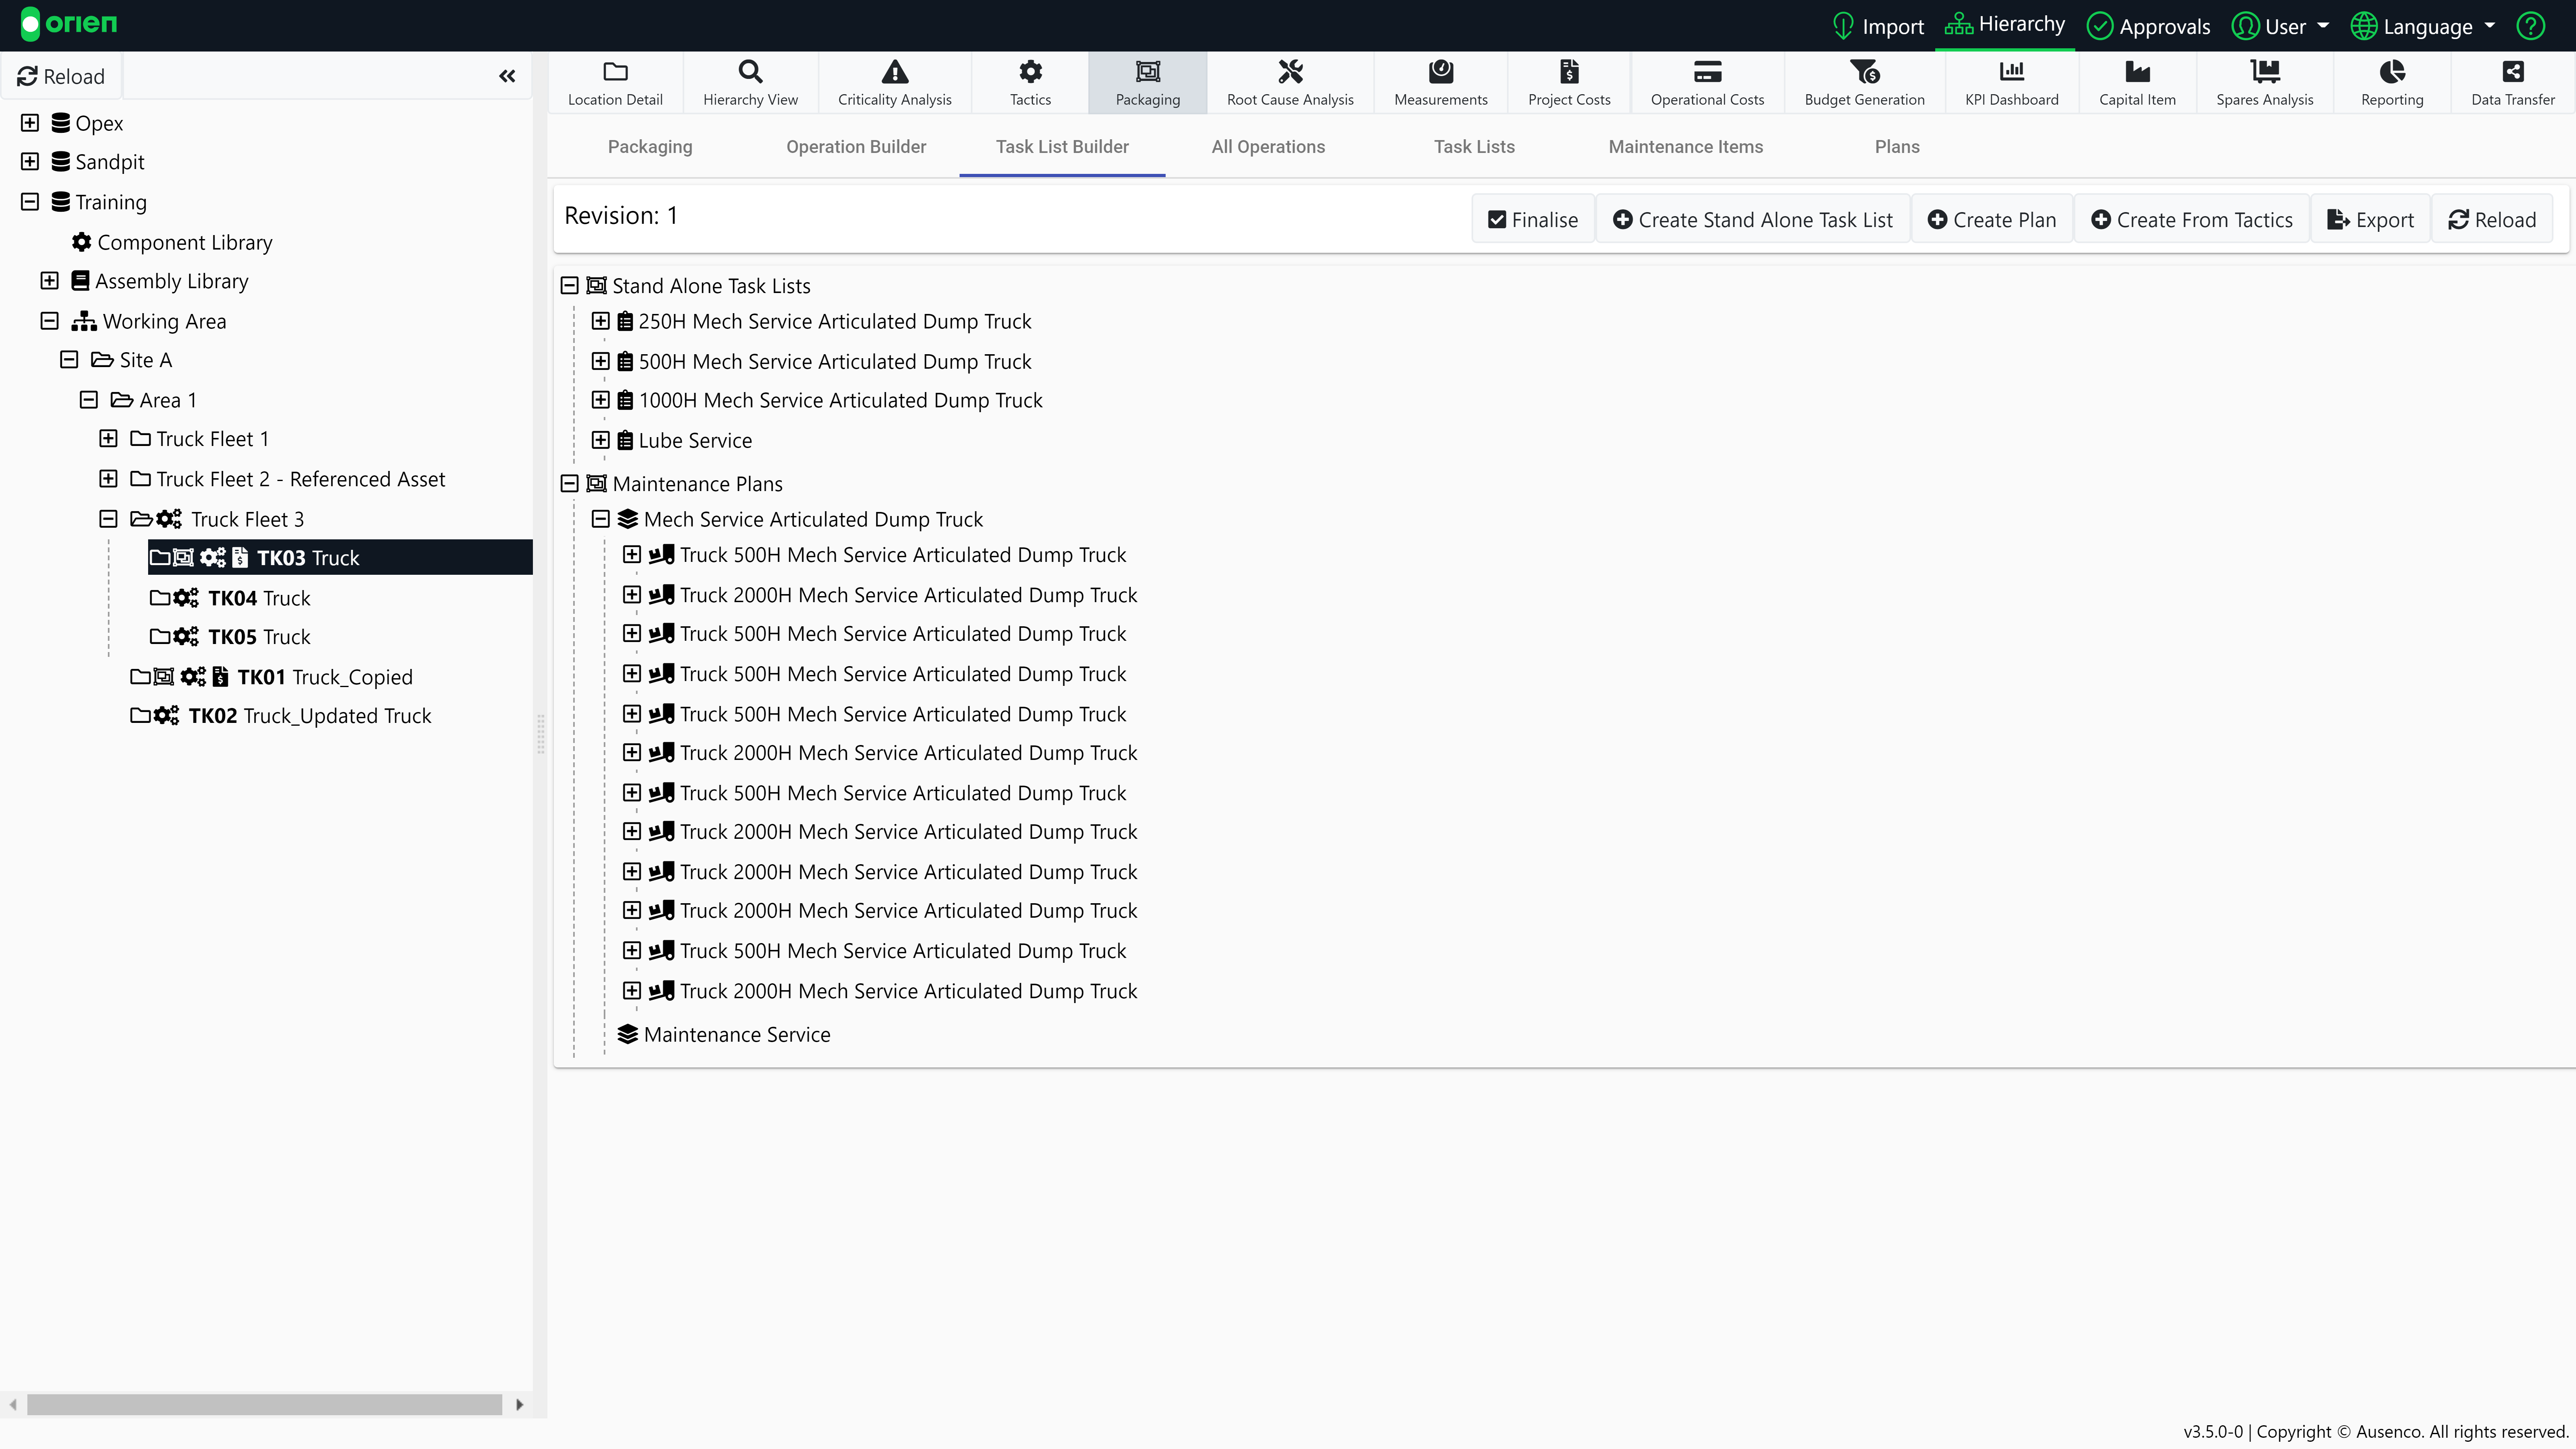This screenshot has width=2576, height=1449.
Task: Collapse Stand Alone Task Lists section
Action: [x=569, y=286]
